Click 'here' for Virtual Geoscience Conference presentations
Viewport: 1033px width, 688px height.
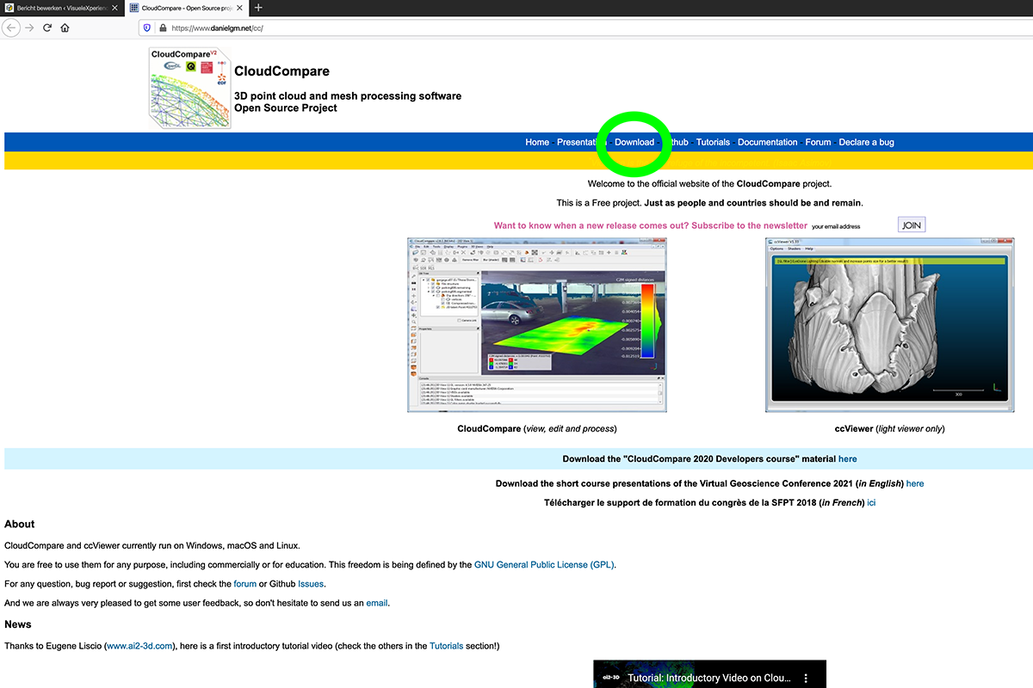[x=915, y=483]
